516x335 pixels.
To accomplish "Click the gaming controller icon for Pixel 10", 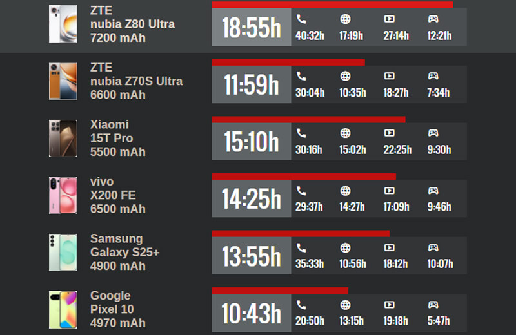I will pos(433,305).
